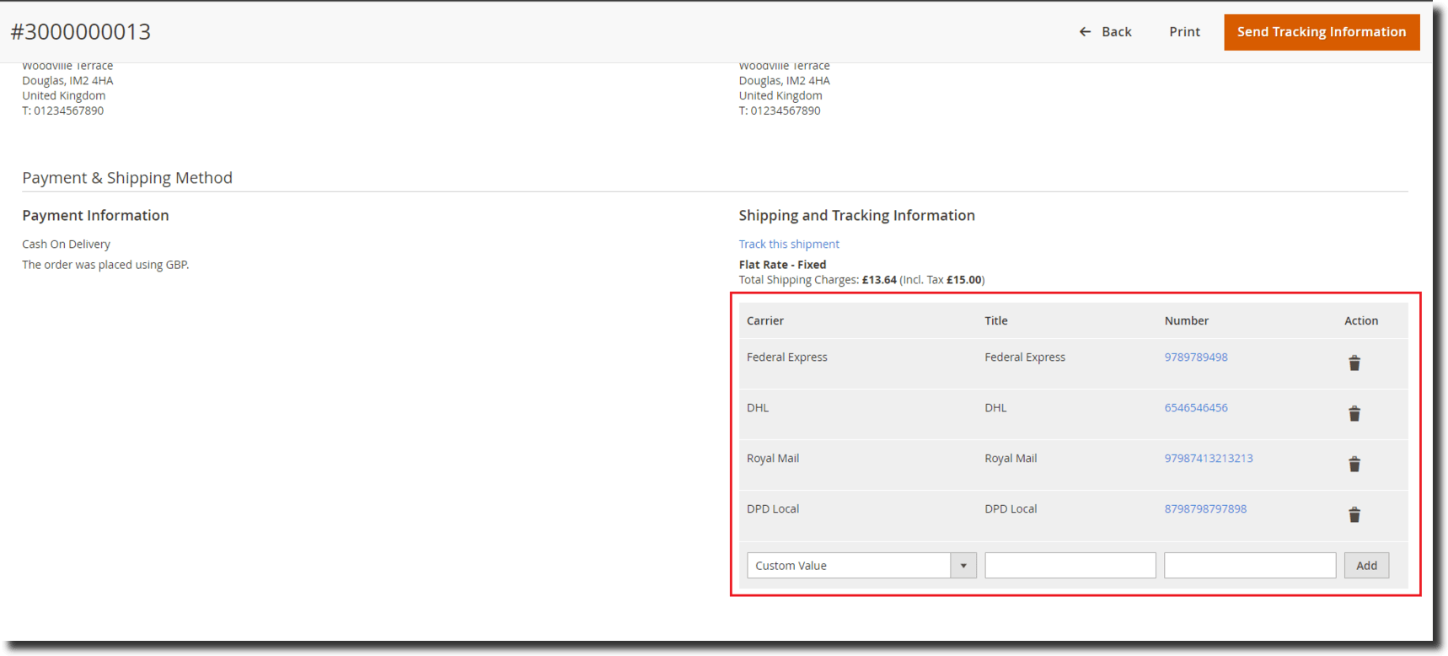Click Add tracking number button

pos(1365,566)
